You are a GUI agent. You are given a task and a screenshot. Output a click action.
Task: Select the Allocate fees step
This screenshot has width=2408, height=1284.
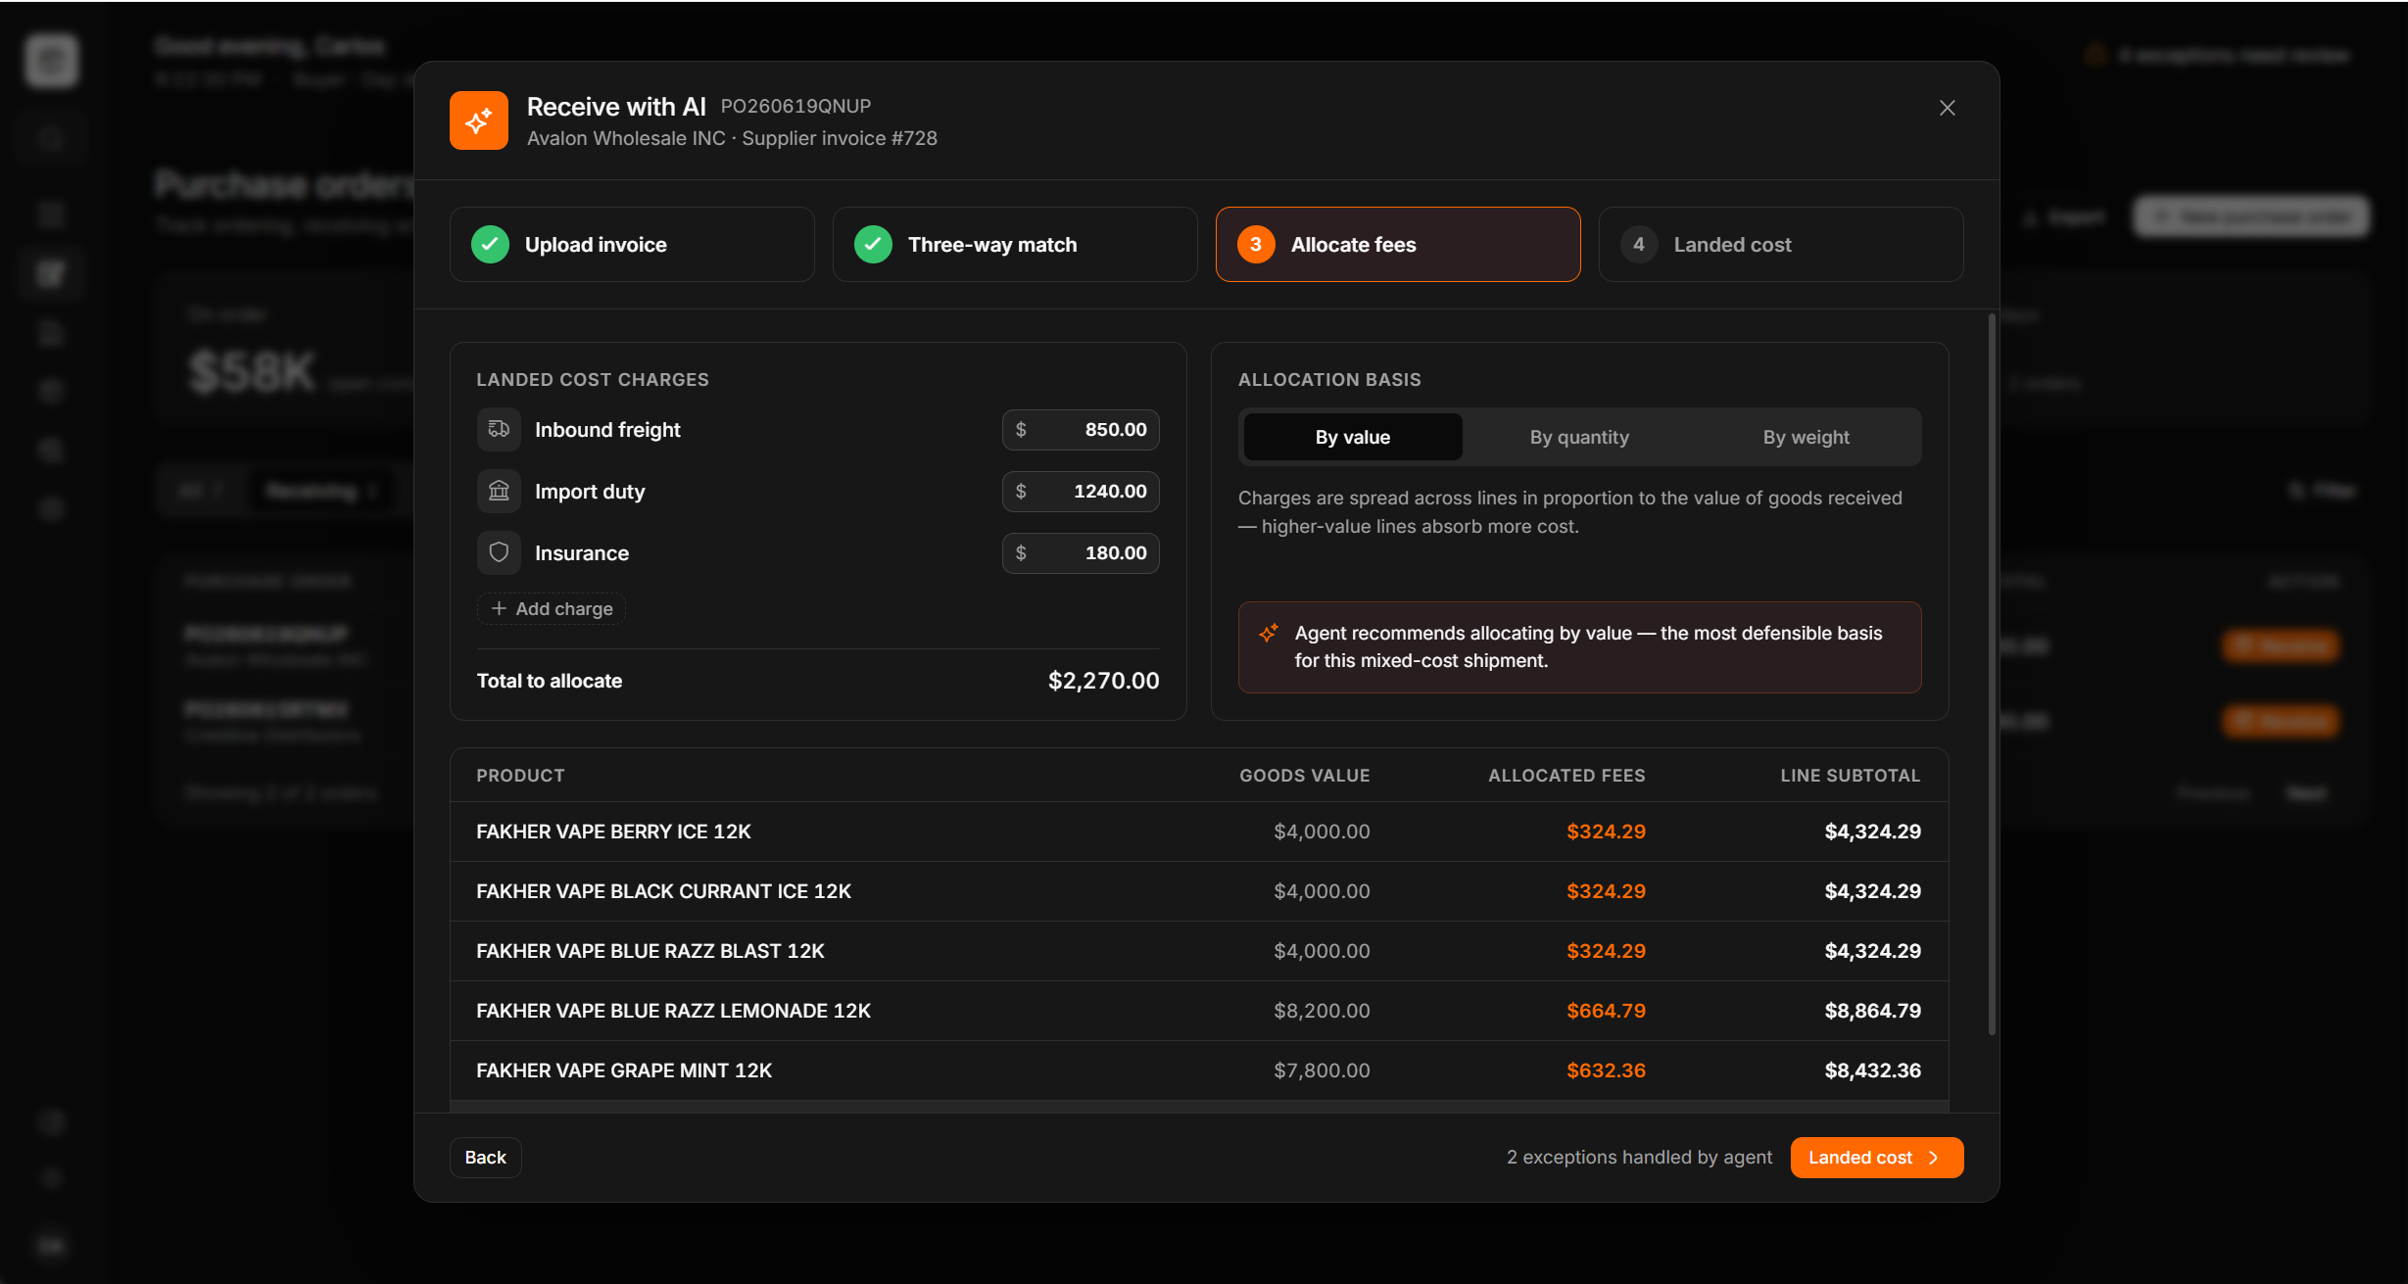pos(1398,245)
